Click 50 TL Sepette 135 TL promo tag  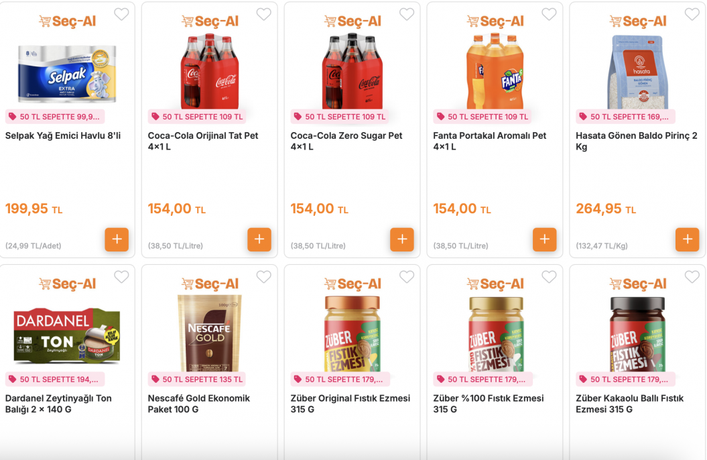[x=197, y=380]
